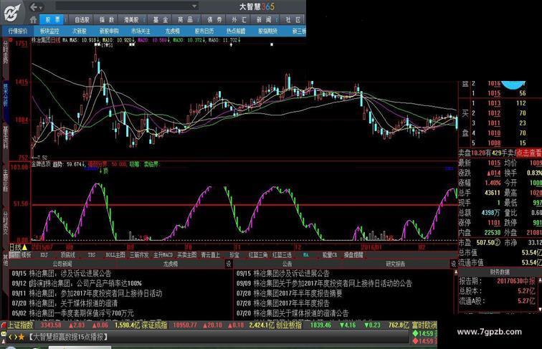This screenshot has height=349, width=542.
Task: Select the 买卖主图 indicator tab
Action: pyautogui.click(x=186, y=255)
